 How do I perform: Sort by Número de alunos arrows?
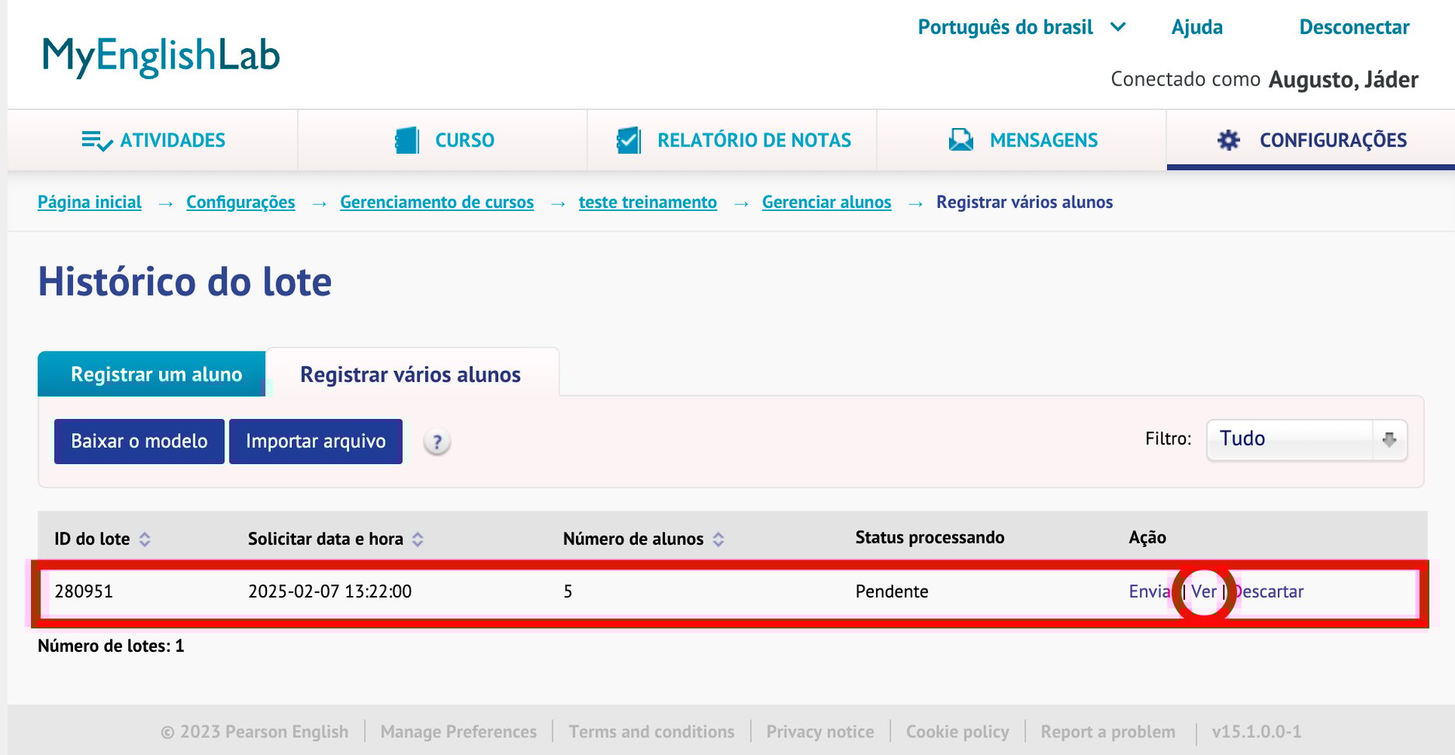coord(718,539)
